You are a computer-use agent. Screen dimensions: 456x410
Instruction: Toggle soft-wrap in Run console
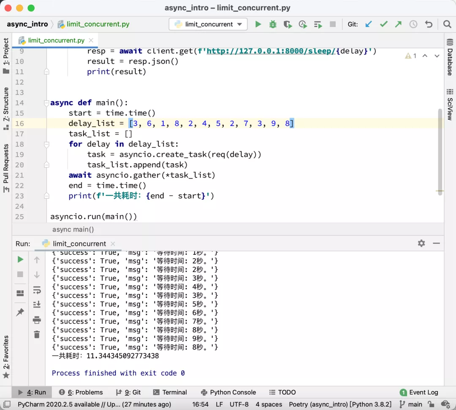[x=37, y=290]
